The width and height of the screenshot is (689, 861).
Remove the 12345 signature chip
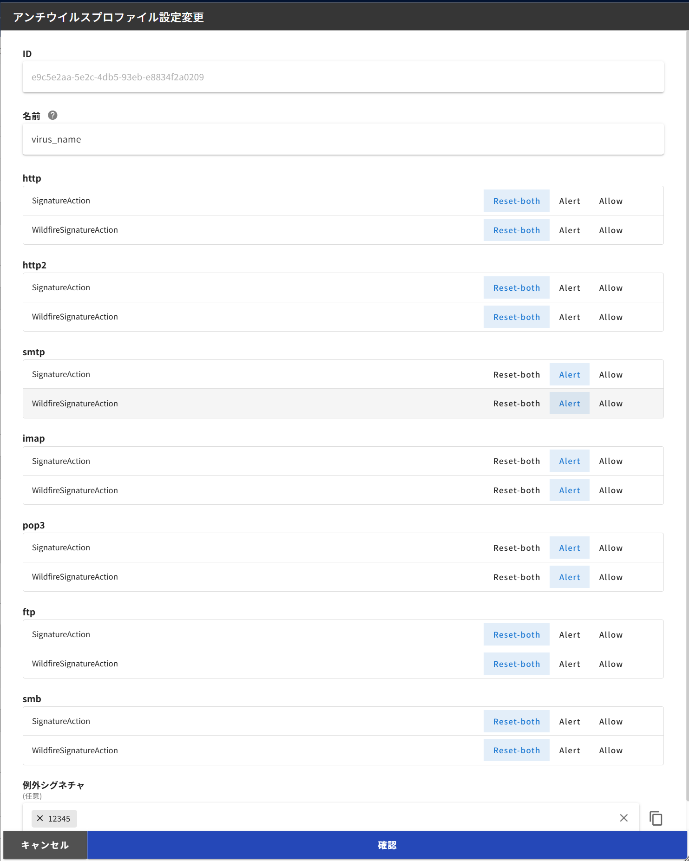[x=40, y=818]
